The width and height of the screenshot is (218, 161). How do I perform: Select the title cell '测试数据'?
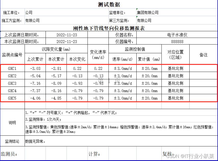(x=109, y=4)
